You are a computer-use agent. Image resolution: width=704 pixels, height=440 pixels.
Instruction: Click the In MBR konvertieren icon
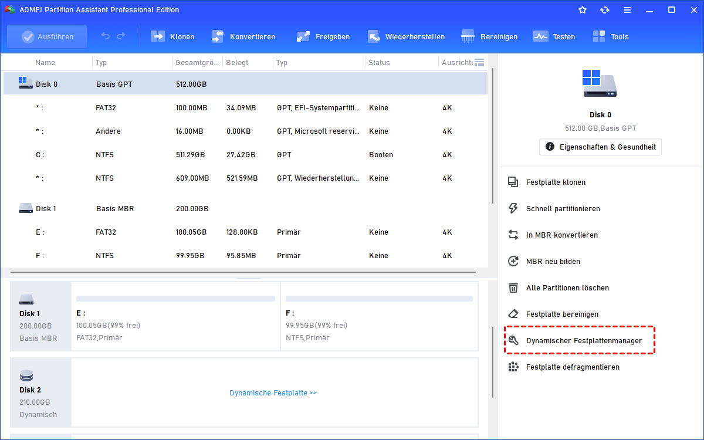click(513, 235)
